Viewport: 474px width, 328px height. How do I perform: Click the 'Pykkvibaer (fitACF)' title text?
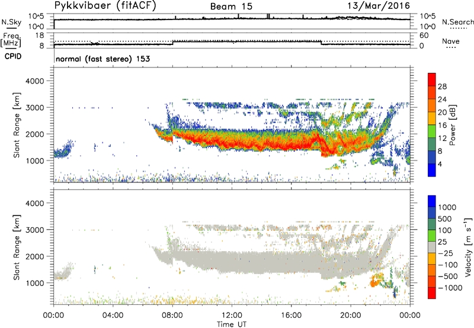pyautogui.click(x=105, y=6)
